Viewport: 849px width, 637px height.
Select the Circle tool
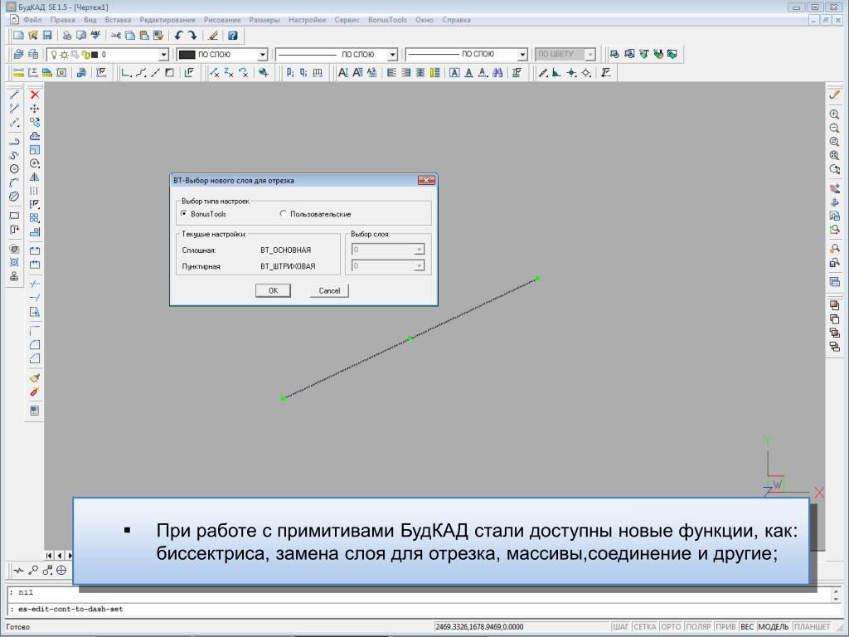click(15, 168)
